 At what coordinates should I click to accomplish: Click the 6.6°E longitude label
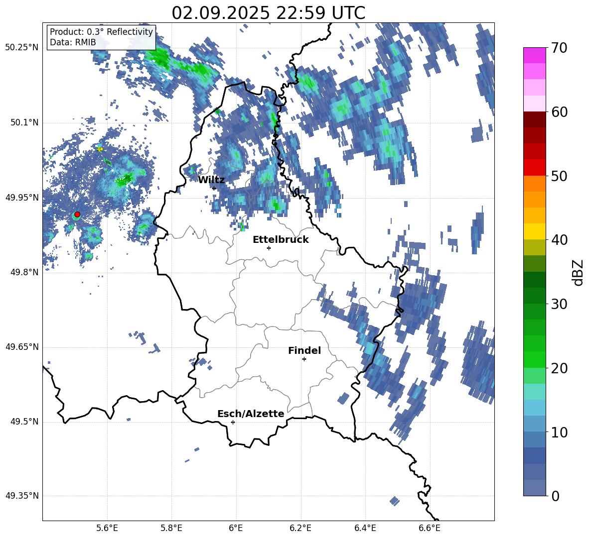(x=430, y=528)
